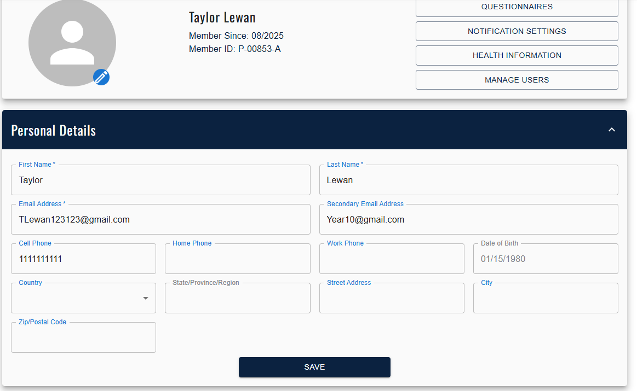Edit the Email Address field
The height and width of the screenshot is (391, 637).
160,220
